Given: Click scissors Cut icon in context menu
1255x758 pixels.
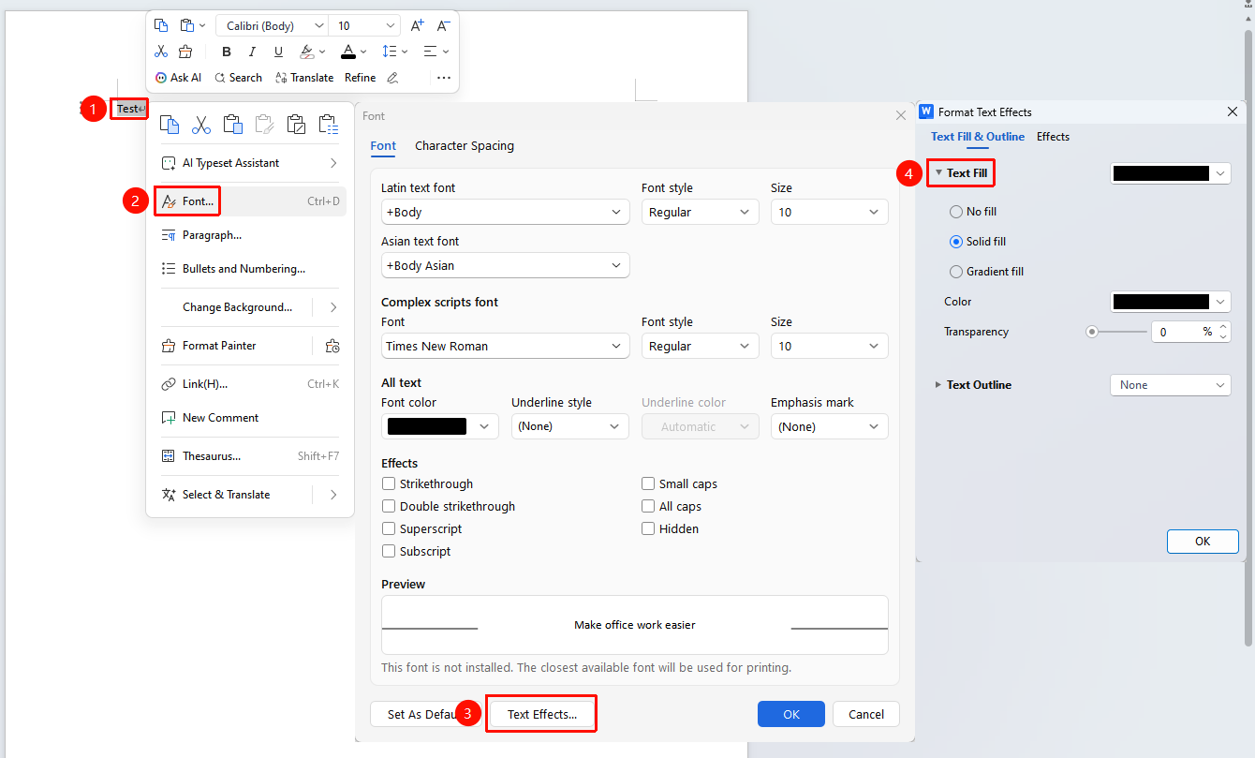Looking at the screenshot, I should point(201,124).
